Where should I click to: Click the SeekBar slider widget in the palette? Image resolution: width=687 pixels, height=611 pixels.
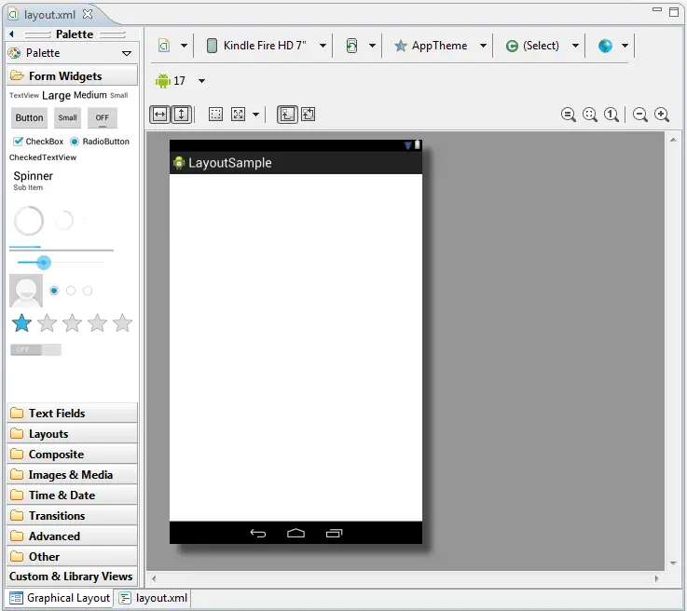61,263
